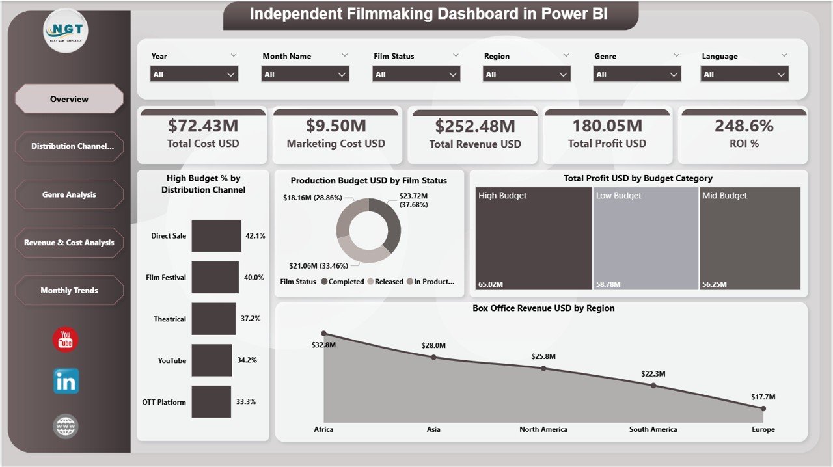Open the Monthly Trends page
The image size is (833, 467).
click(69, 290)
